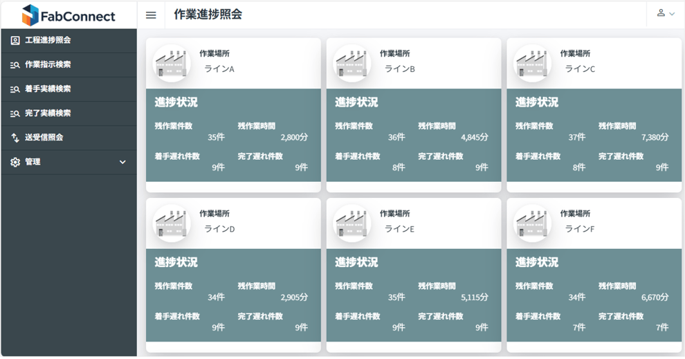Expand the 管理 menu chevron
685x359 pixels.
(x=122, y=162)
